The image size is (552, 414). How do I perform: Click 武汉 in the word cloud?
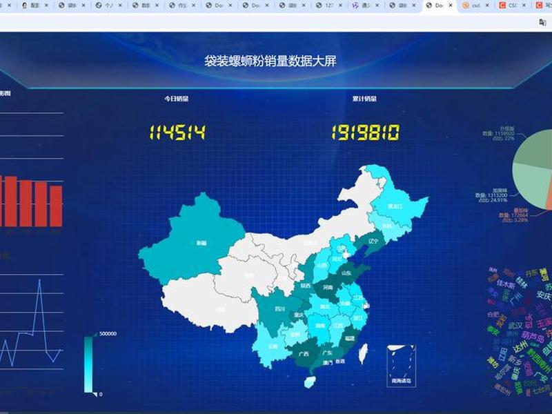[515, 326]
